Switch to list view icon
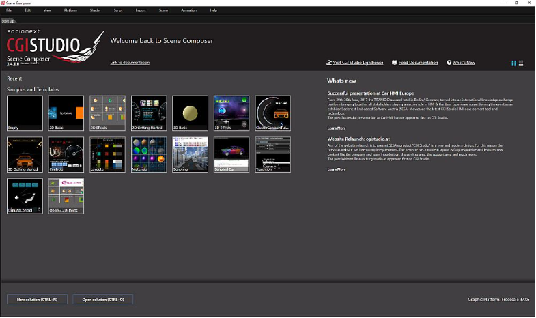Viewport: 536px width, 318px height. [x=521, y=63]
